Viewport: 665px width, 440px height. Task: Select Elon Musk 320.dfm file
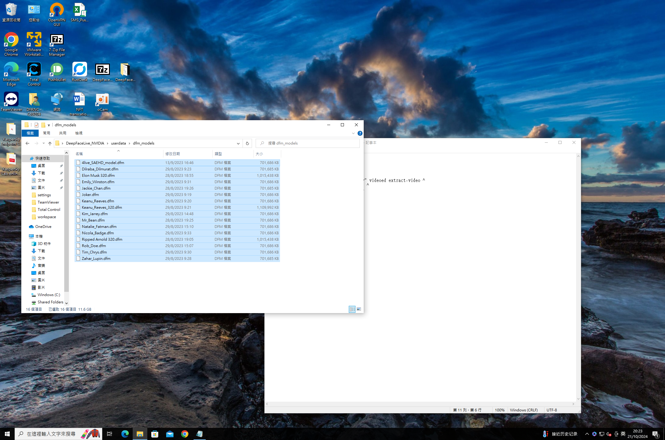(177, 176)
